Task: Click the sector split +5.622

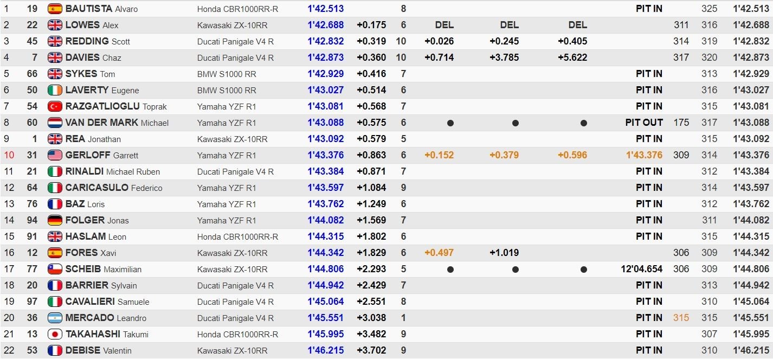Action: (x=572, y=57)
